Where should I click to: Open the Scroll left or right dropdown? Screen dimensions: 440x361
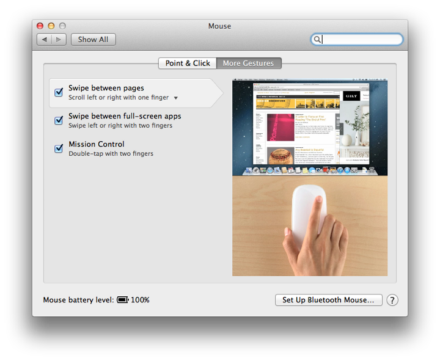(175, 98)
